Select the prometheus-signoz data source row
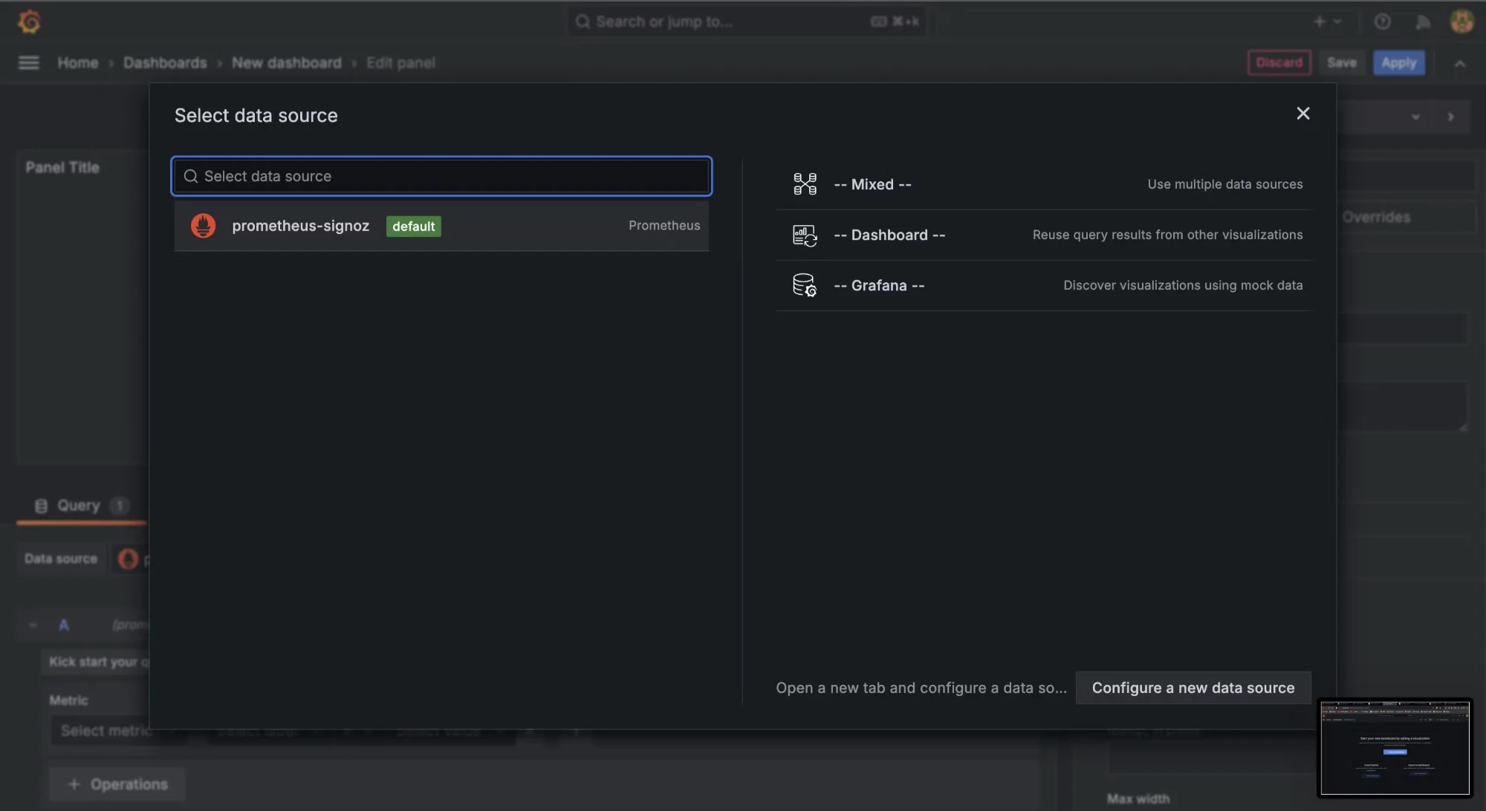This screenshot has height=811, width=1486. (441, 226)
